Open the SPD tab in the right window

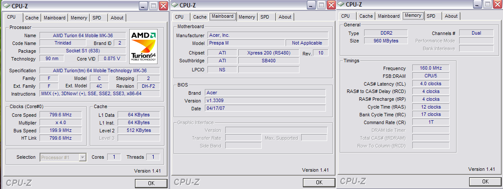point(431,16)
